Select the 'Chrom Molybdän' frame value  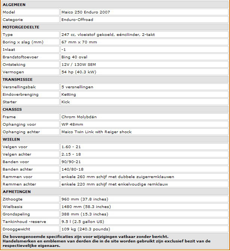(79, 117)
